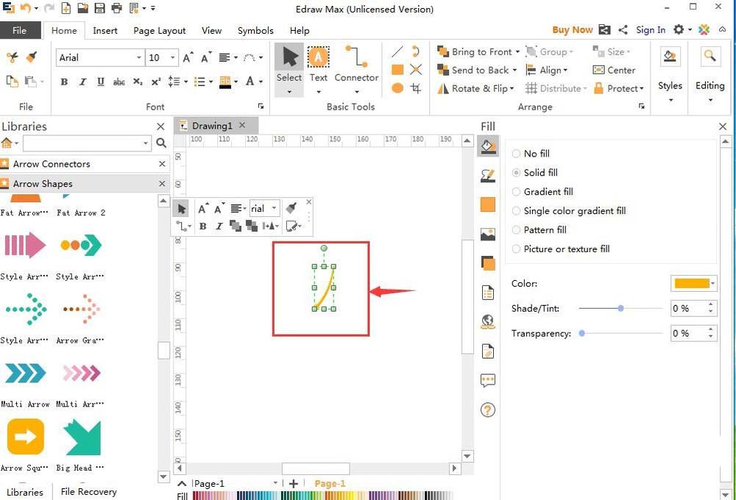The image size is (736, 500).
Task: Choose Gradient fill radio button
Action: point(516,192)
